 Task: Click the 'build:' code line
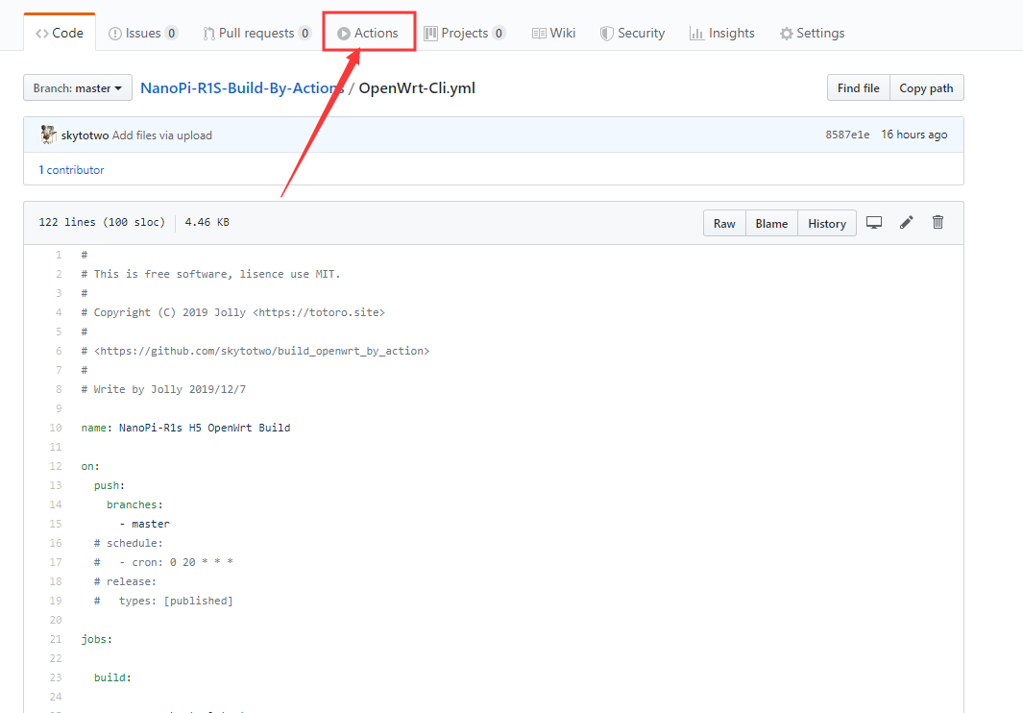click(x=112, y=677)
